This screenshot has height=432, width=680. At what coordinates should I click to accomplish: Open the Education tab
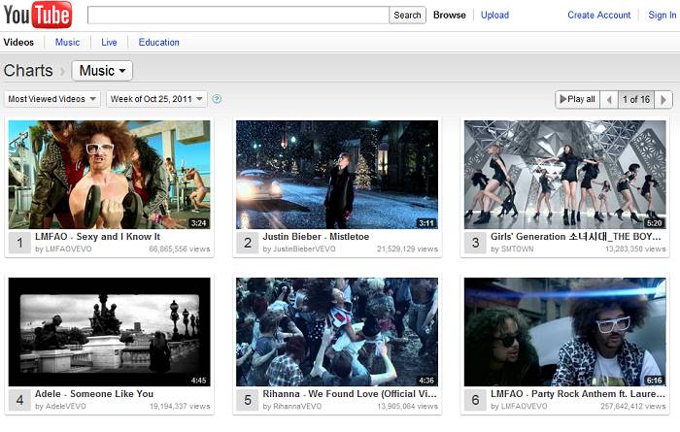(x=158, y=43)
